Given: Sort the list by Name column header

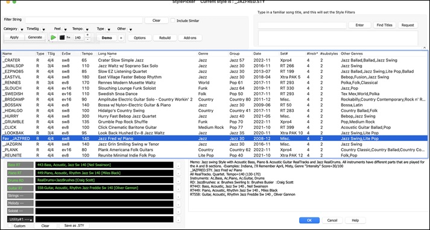Looking at the screenshot, I should (18, 54).
